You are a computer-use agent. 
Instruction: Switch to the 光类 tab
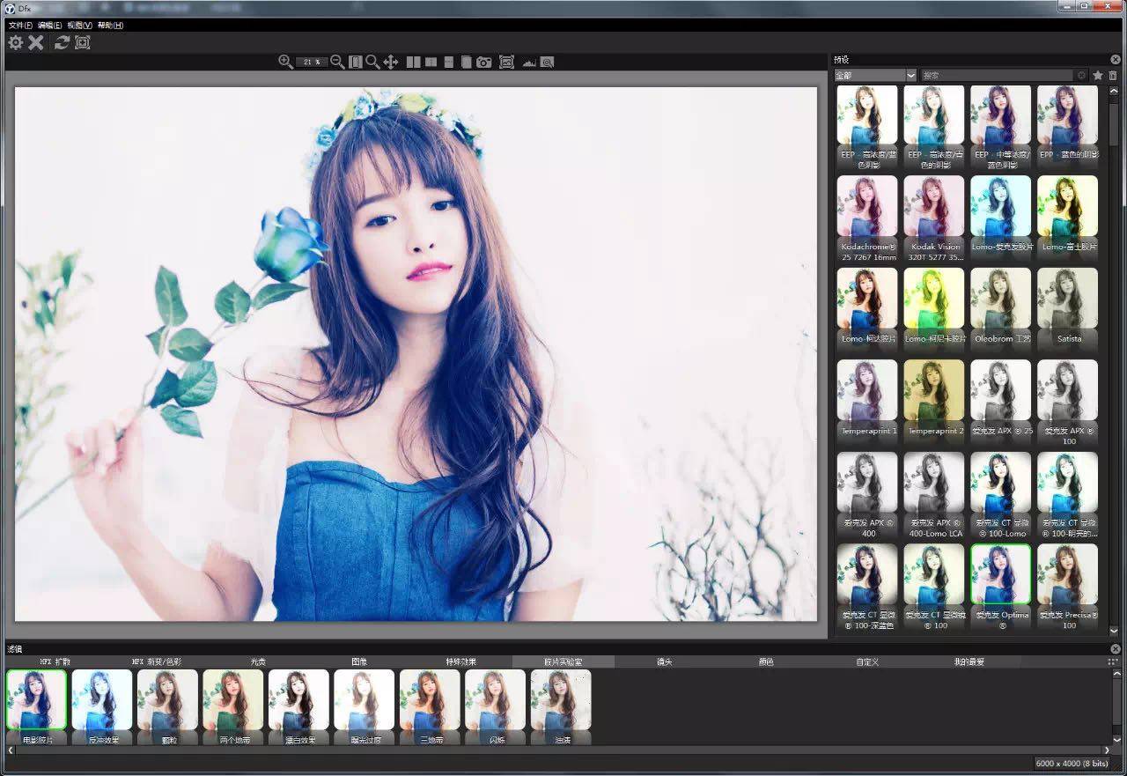click(258, 661)
